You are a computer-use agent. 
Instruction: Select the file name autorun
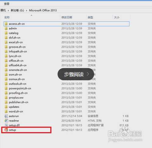14,116
